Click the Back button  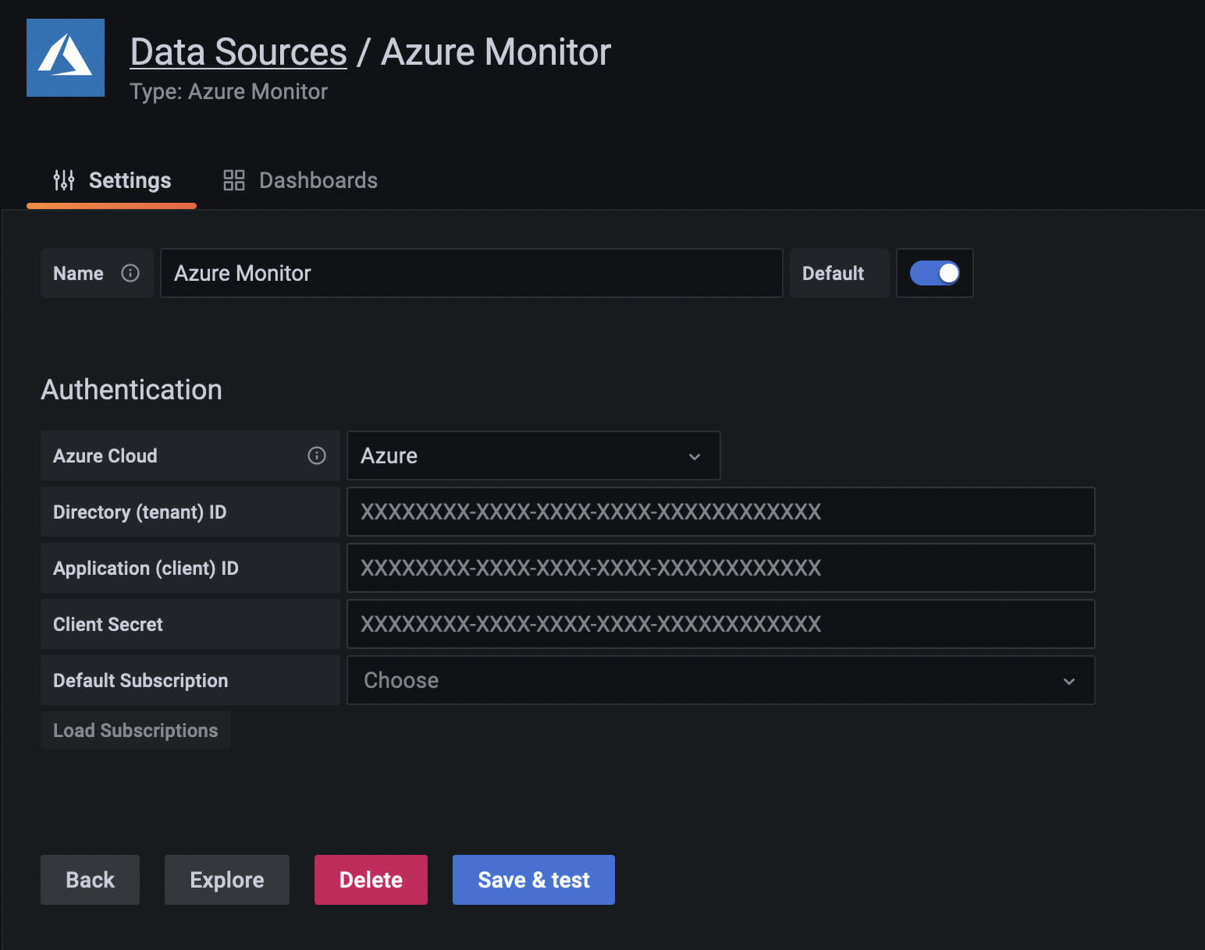(x=90, y=880)
